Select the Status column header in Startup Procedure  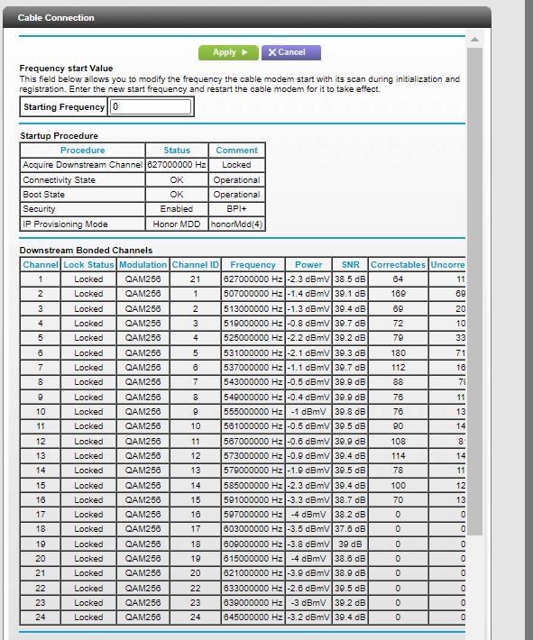click(x=177, y=151)
